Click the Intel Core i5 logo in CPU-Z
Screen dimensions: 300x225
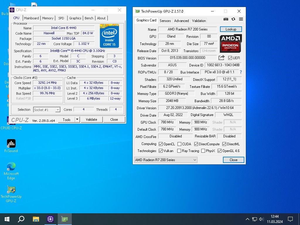(x=109, y=36)
